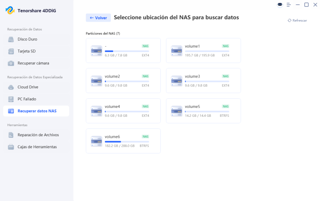
Task: Click 'Seleccione ubicación del NAS' page title
Action: tap(176, 18)
